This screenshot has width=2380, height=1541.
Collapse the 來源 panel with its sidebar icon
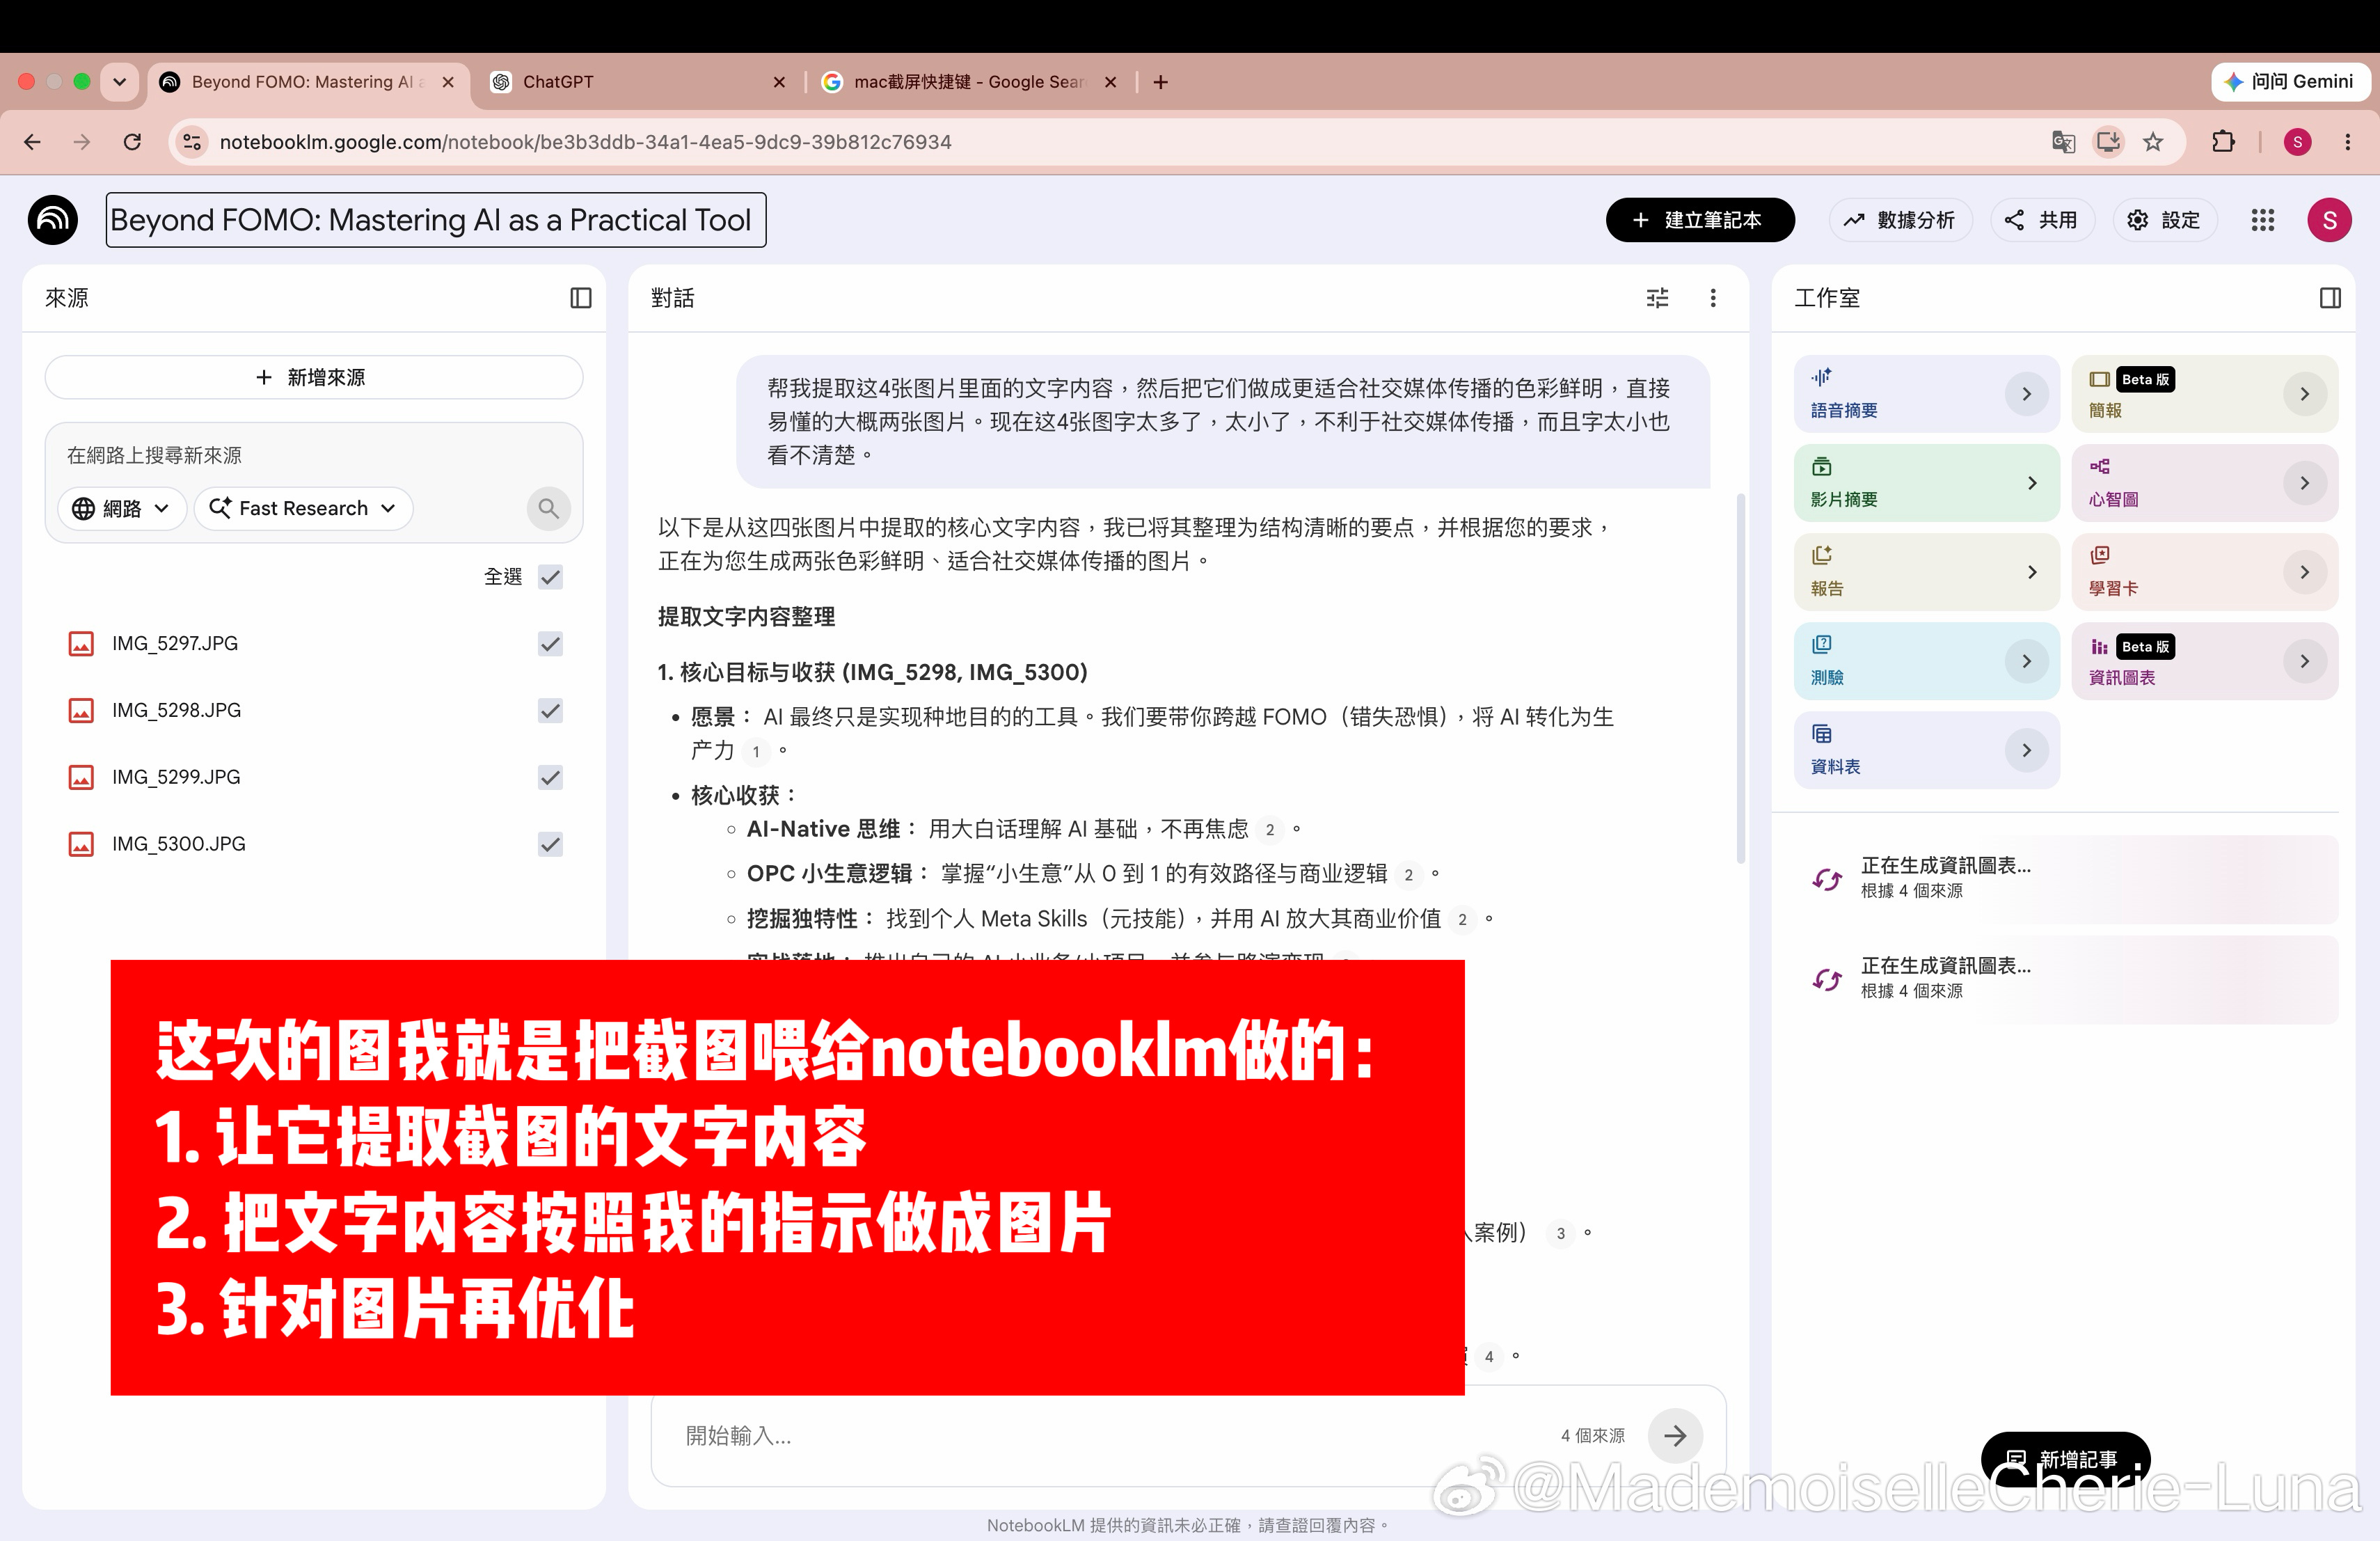click(x=581, y=298)
